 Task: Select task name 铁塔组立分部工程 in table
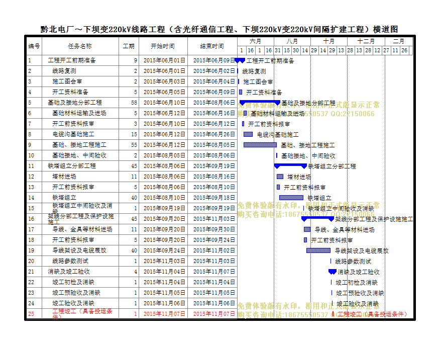tap(72, 166)
